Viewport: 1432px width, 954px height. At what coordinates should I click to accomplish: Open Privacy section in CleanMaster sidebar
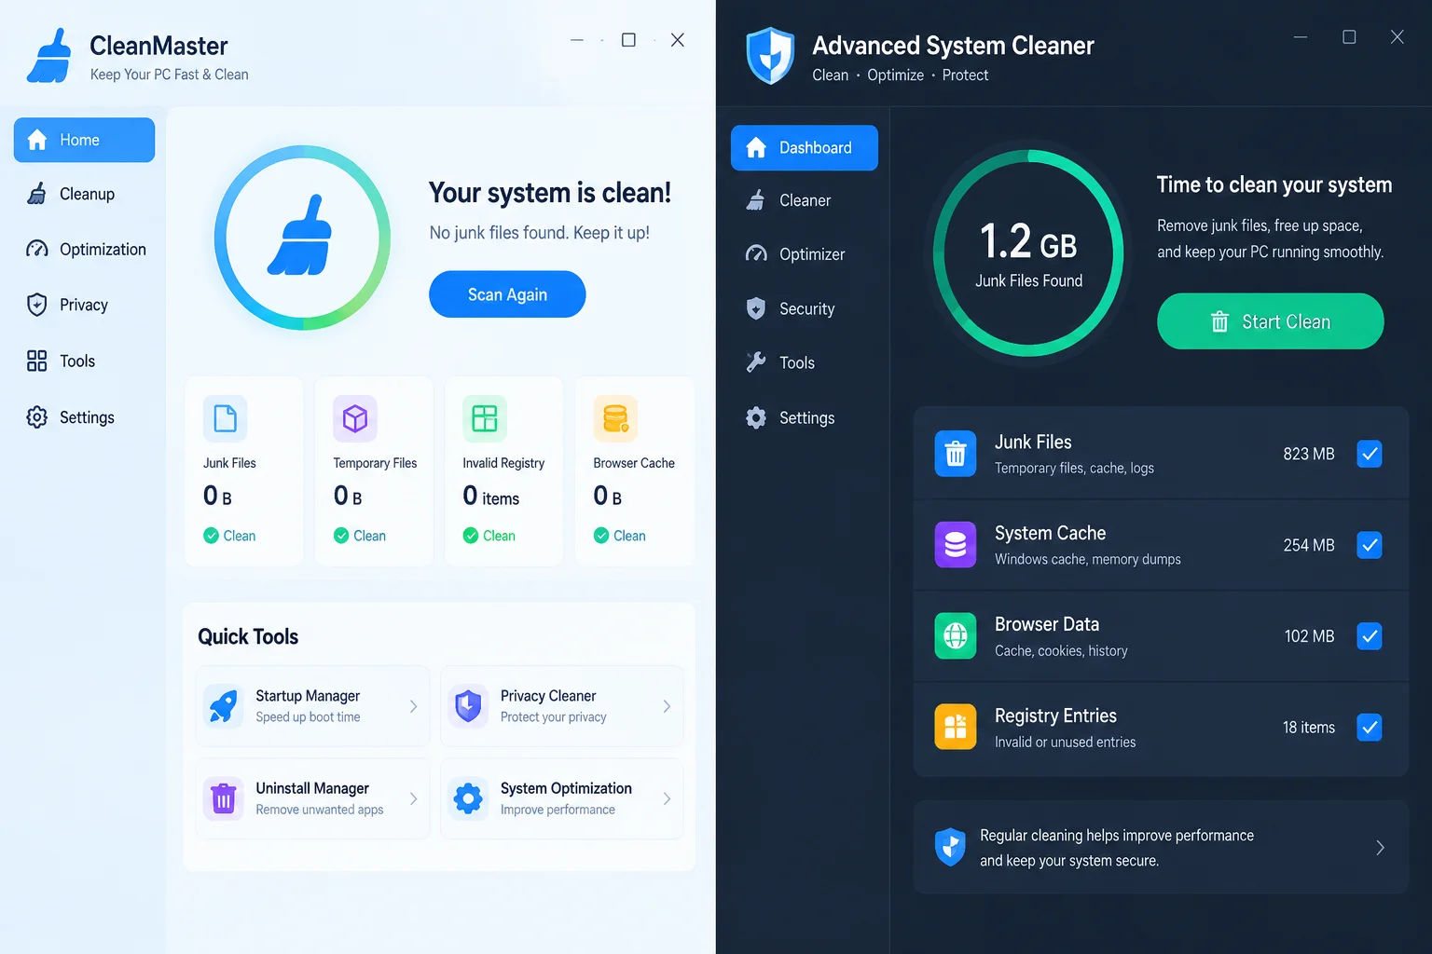[84, 305]
